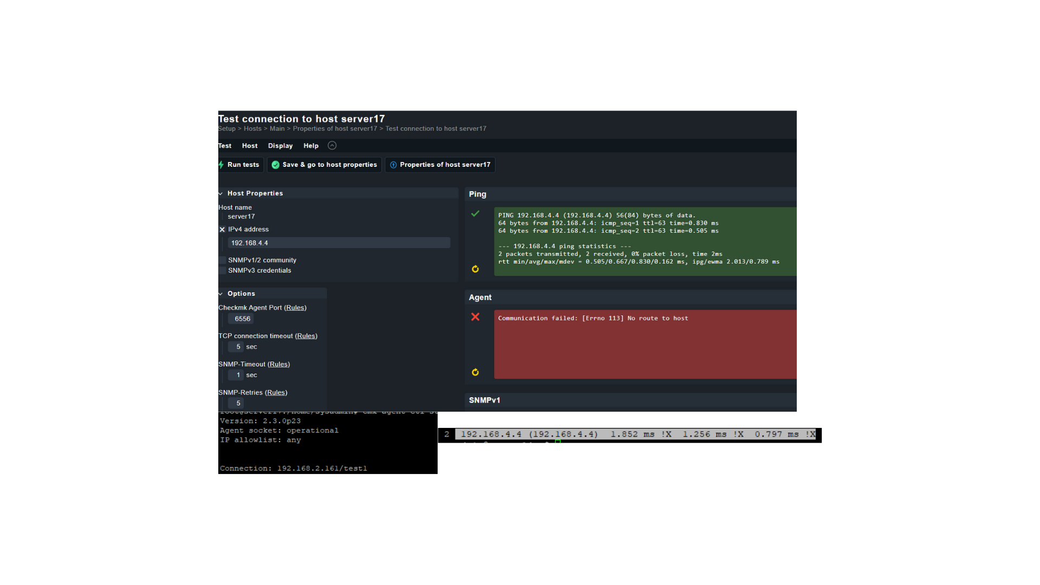Open the Display menu

[x=280, y=146]
